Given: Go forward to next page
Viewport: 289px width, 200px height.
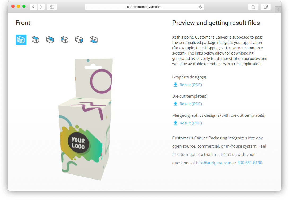Looking at the screenshot, I should [x=41, y=7].
